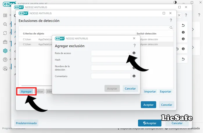Open the update arrows icon in sidebar
Screen dimensions: 203x133
pos(5,33)
